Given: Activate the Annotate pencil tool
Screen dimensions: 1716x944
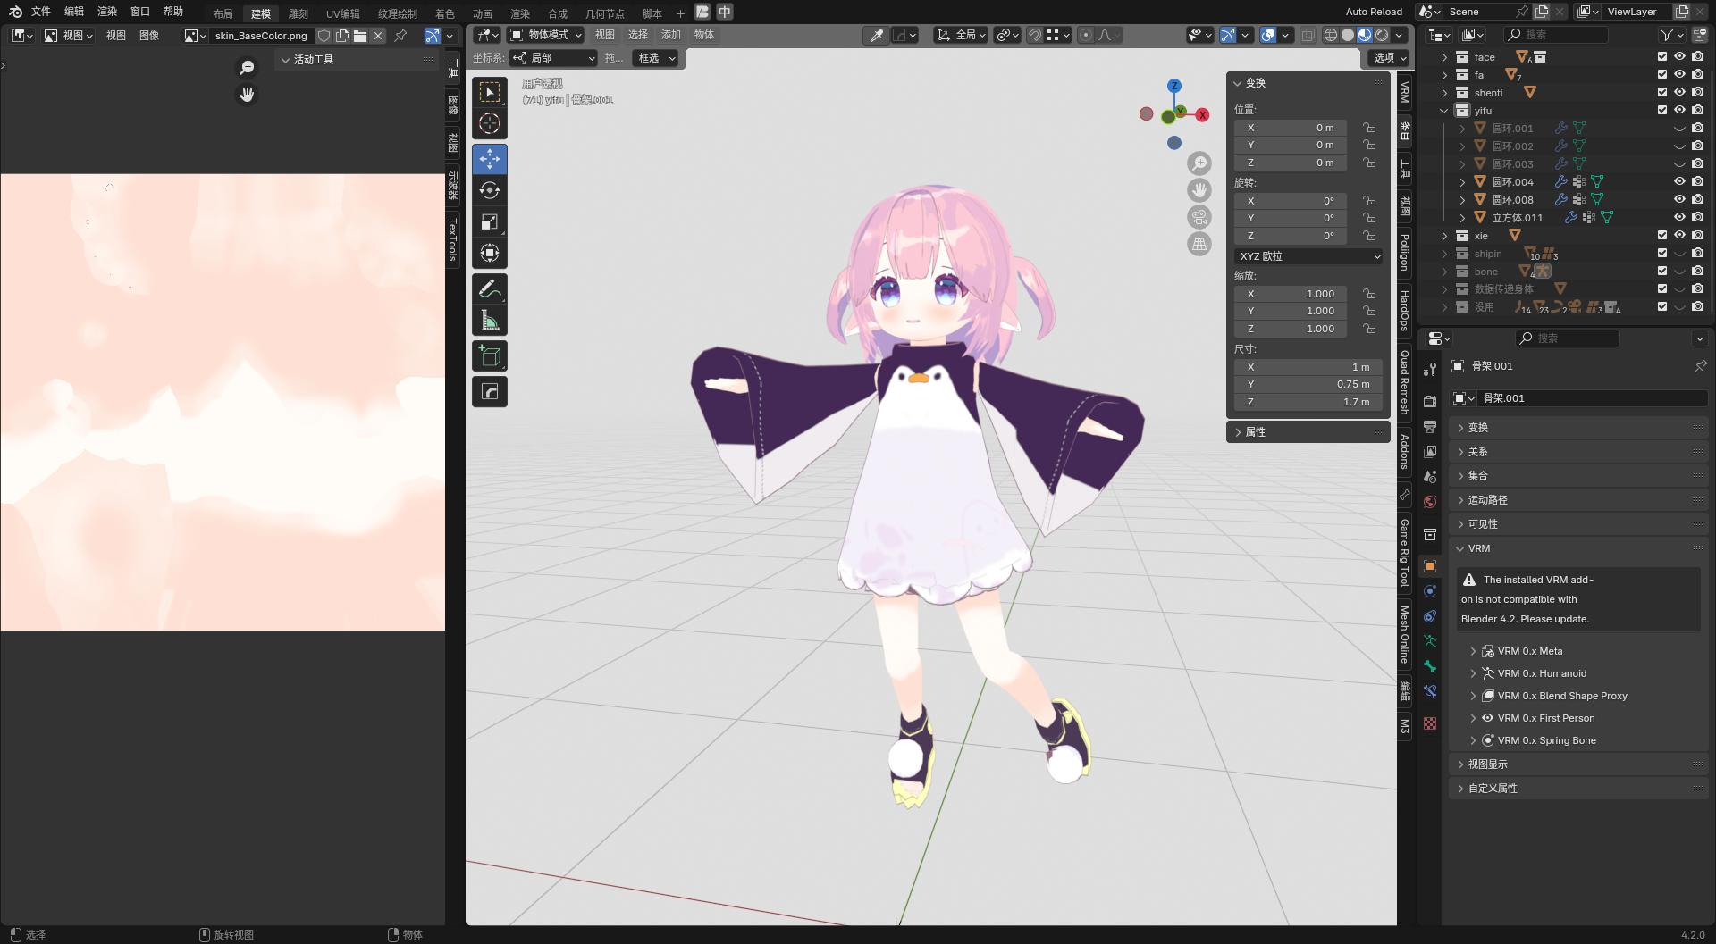Looking at the screenshot, I should click(489, 288).
